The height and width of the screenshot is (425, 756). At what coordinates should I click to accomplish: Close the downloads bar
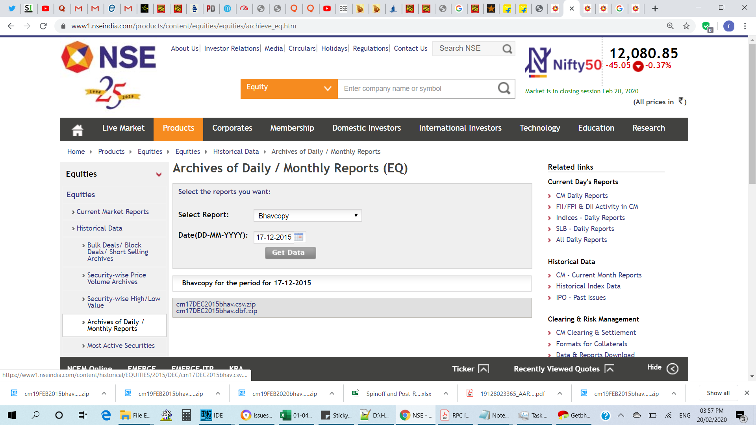coord(747,393)
